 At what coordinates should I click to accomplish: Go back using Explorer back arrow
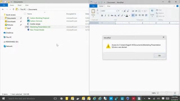3,9
